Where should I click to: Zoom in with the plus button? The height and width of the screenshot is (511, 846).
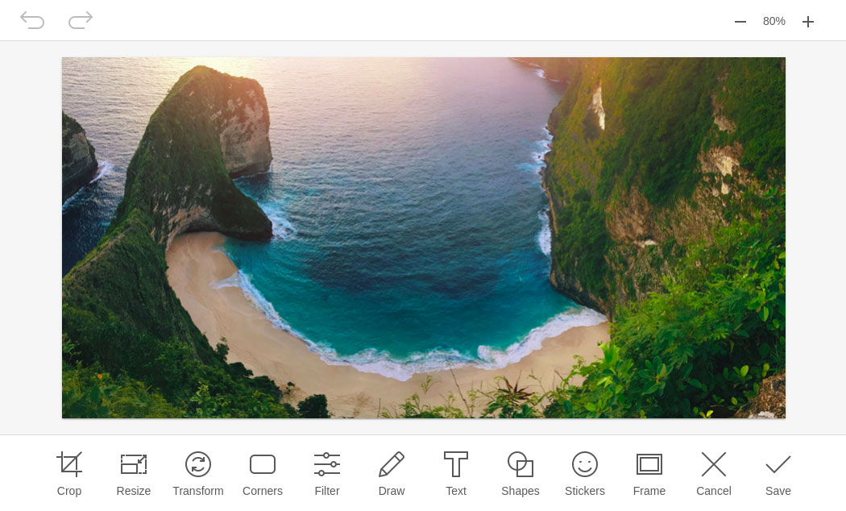tap(808, 22)
